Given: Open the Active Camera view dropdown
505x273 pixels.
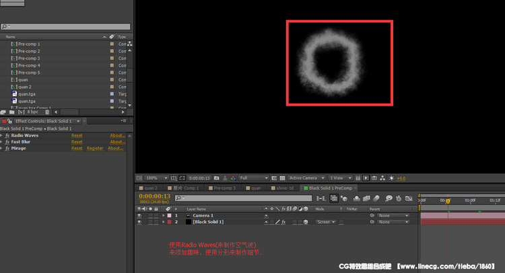Looking at the screenshot, I should click(306, 178).
